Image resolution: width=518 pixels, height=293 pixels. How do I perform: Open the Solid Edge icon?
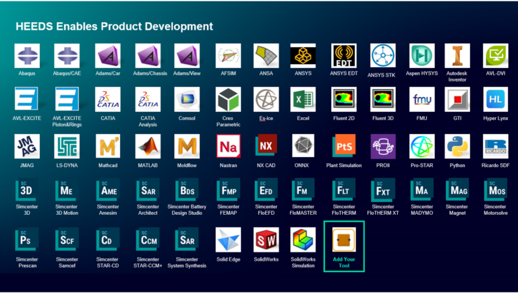coord(228,240)
